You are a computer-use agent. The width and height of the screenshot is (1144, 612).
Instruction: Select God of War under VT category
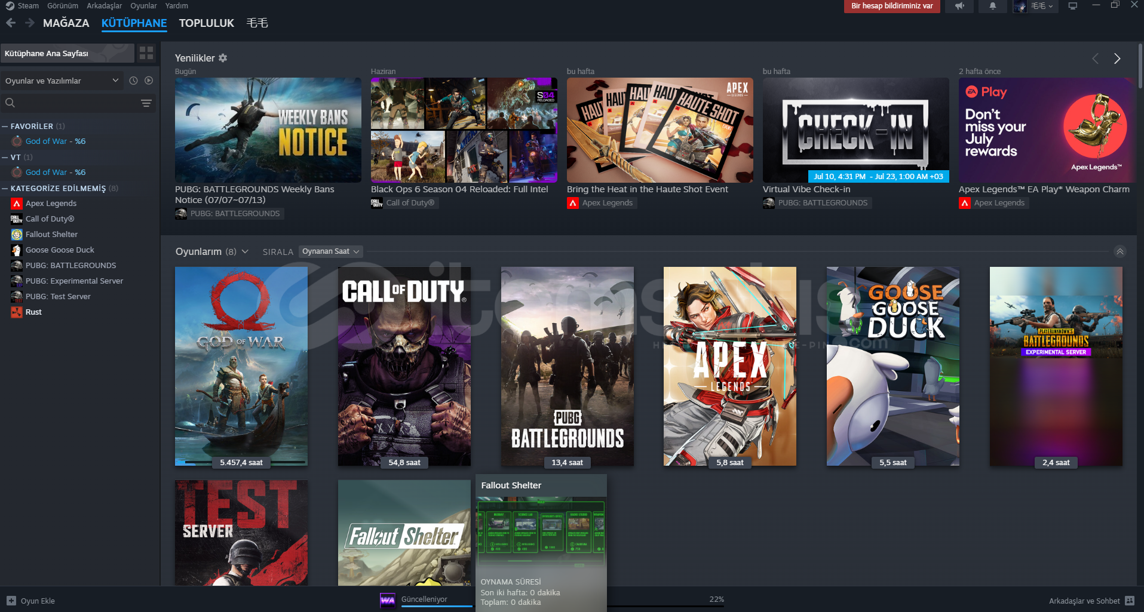[56, 173]
